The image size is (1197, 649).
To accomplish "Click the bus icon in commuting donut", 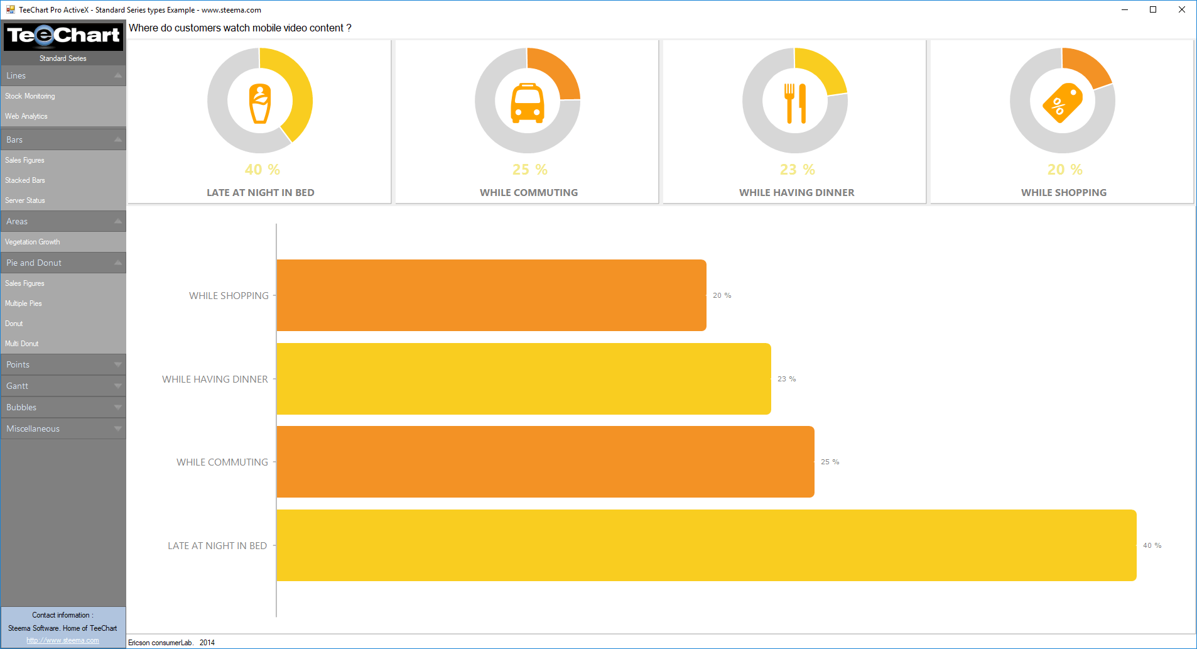I will (528, 103).
